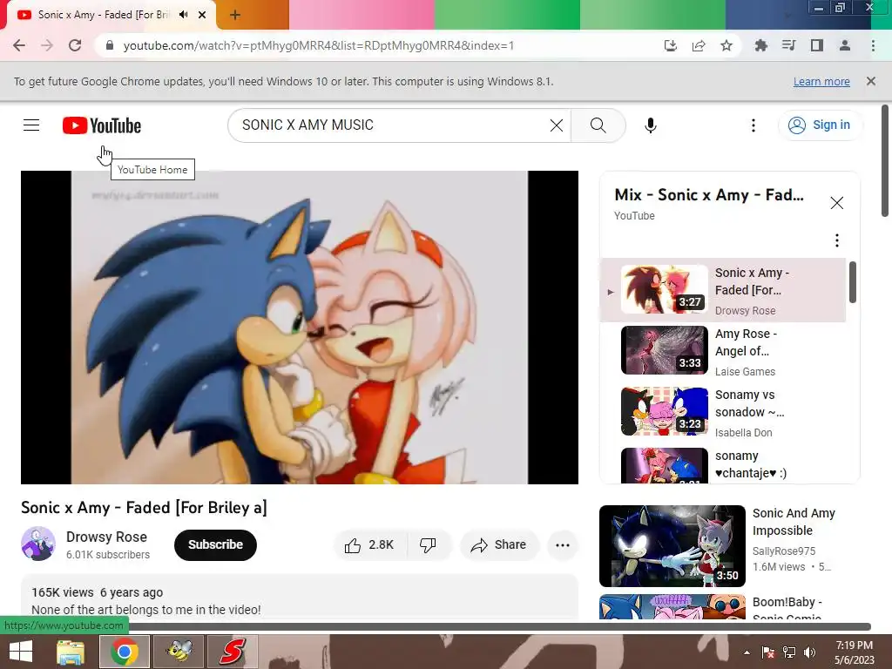Go back to previous page in Chrome

19,45
